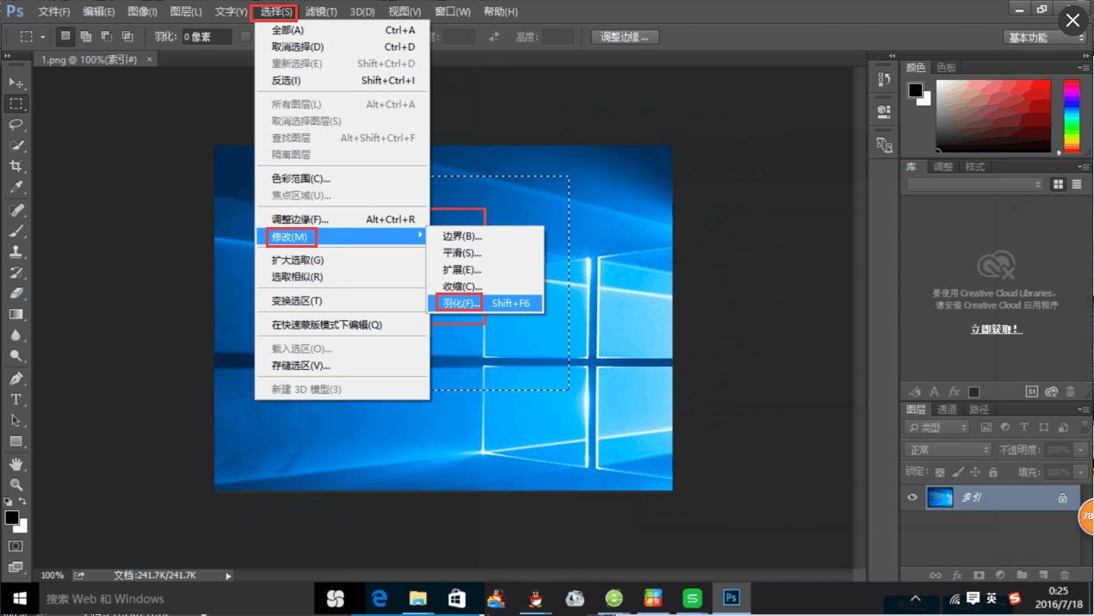Select the Rectangular Marquee tool
Screen dimensions: 1094x616
tap(15, 103)
